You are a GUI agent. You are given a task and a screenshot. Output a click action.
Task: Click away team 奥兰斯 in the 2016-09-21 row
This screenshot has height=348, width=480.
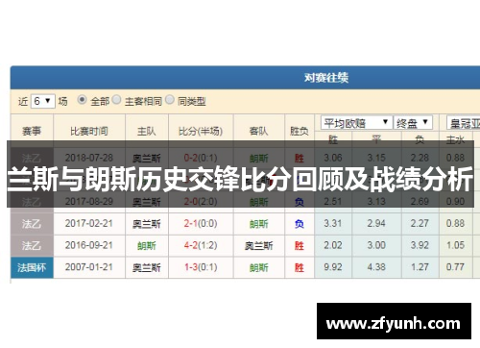(259, 246)
